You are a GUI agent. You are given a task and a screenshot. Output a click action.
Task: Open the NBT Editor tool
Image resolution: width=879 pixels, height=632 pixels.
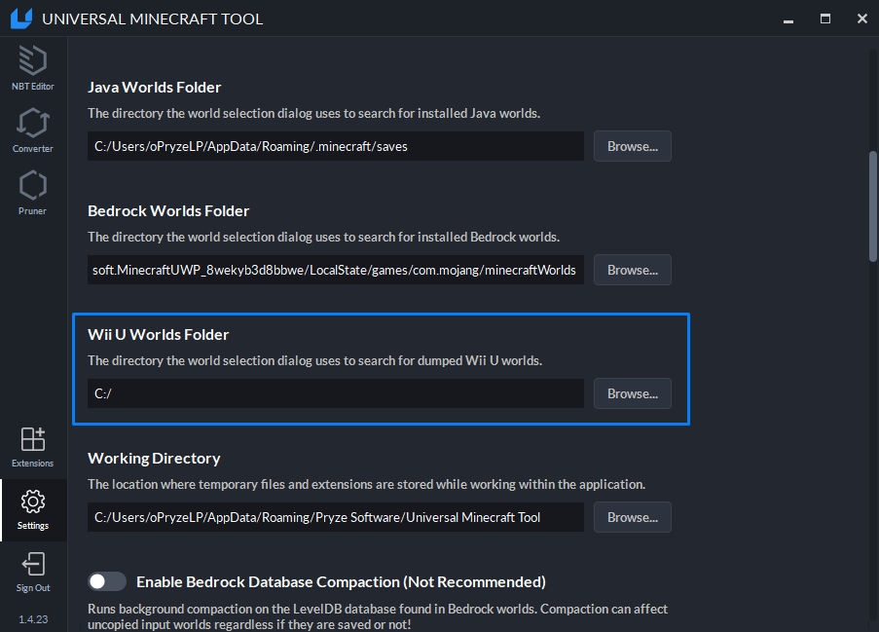tap(32, 68)
